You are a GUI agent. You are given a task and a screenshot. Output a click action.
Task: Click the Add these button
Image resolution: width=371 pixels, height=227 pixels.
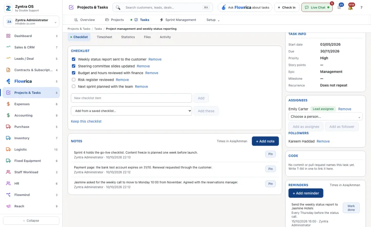coord(206,111)
